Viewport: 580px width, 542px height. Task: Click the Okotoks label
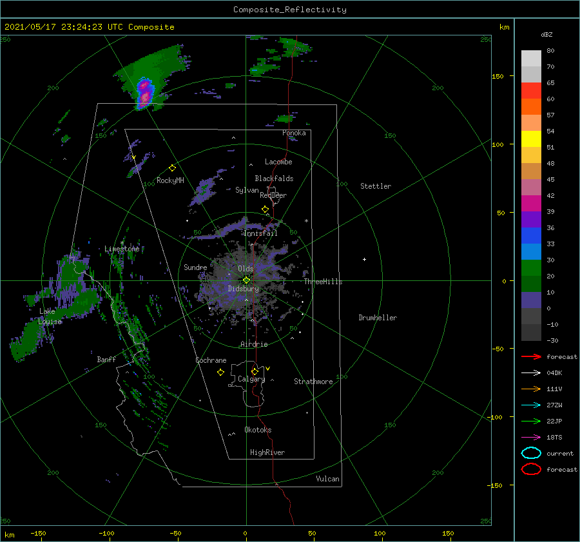coord(258,430)
